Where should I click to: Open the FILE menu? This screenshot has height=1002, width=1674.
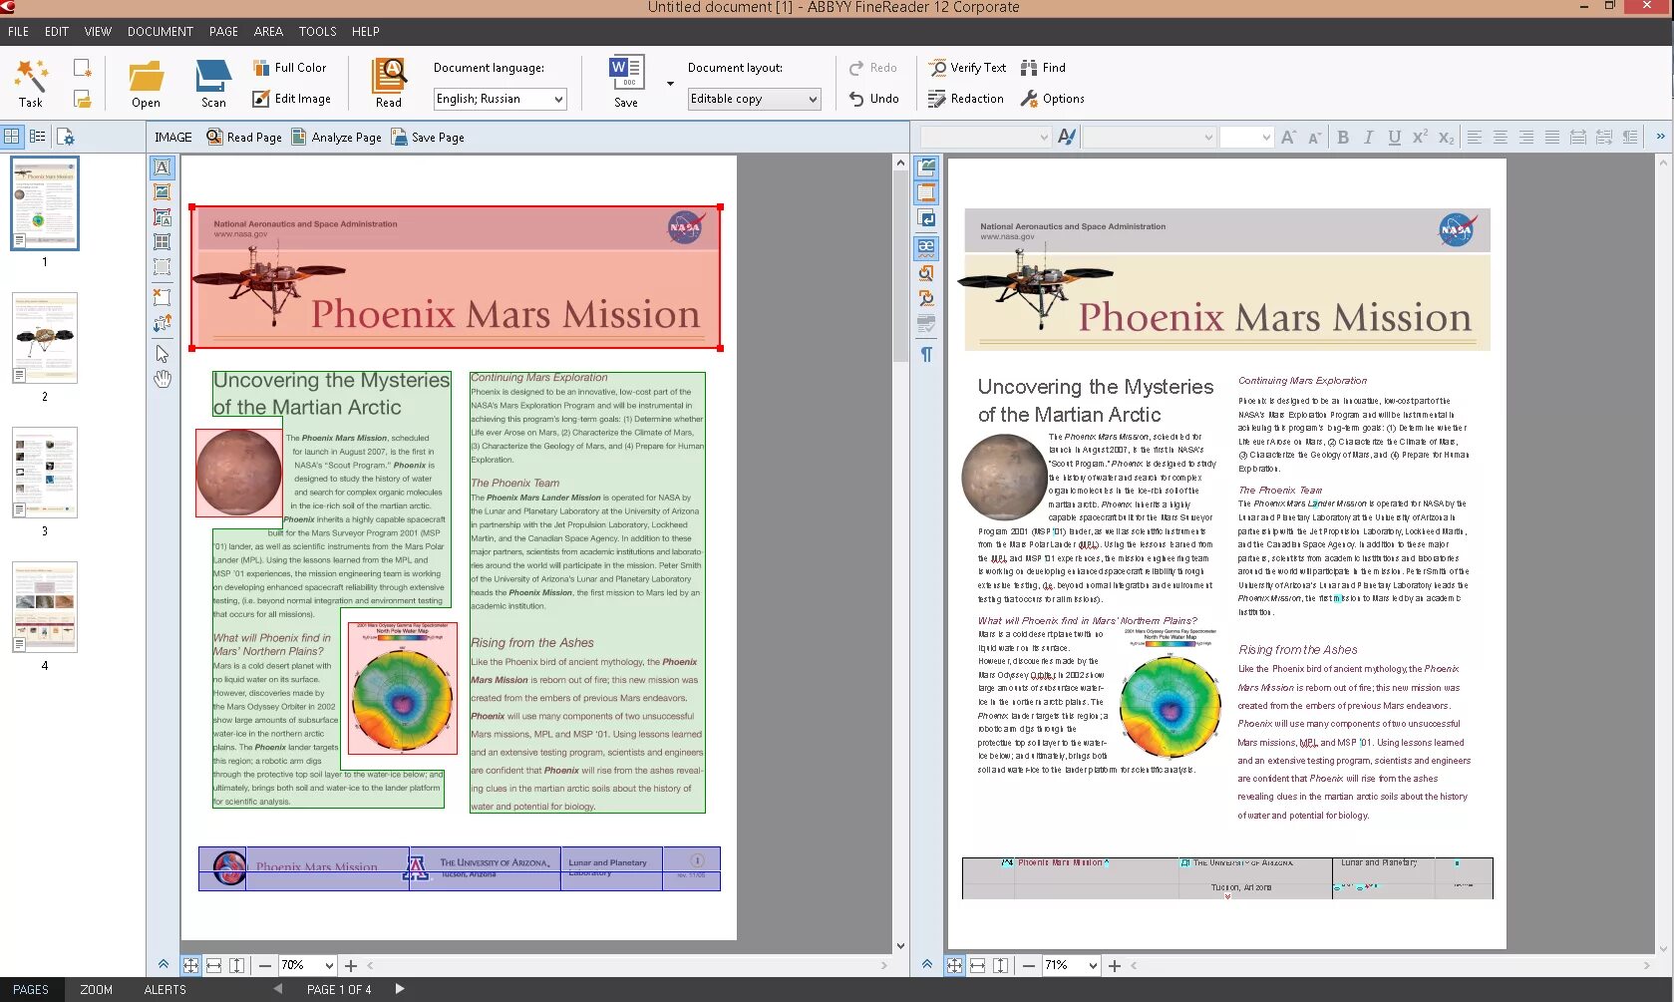click(x=19, y=31)
